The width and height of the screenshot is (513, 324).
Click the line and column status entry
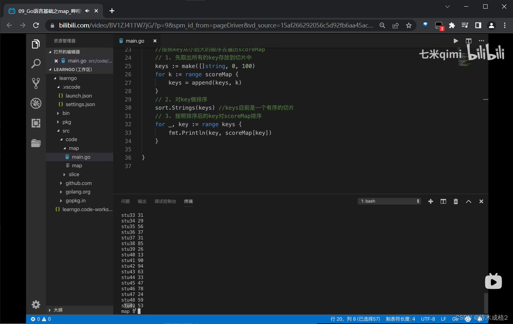pyautogui.click(x=355, y=319)
